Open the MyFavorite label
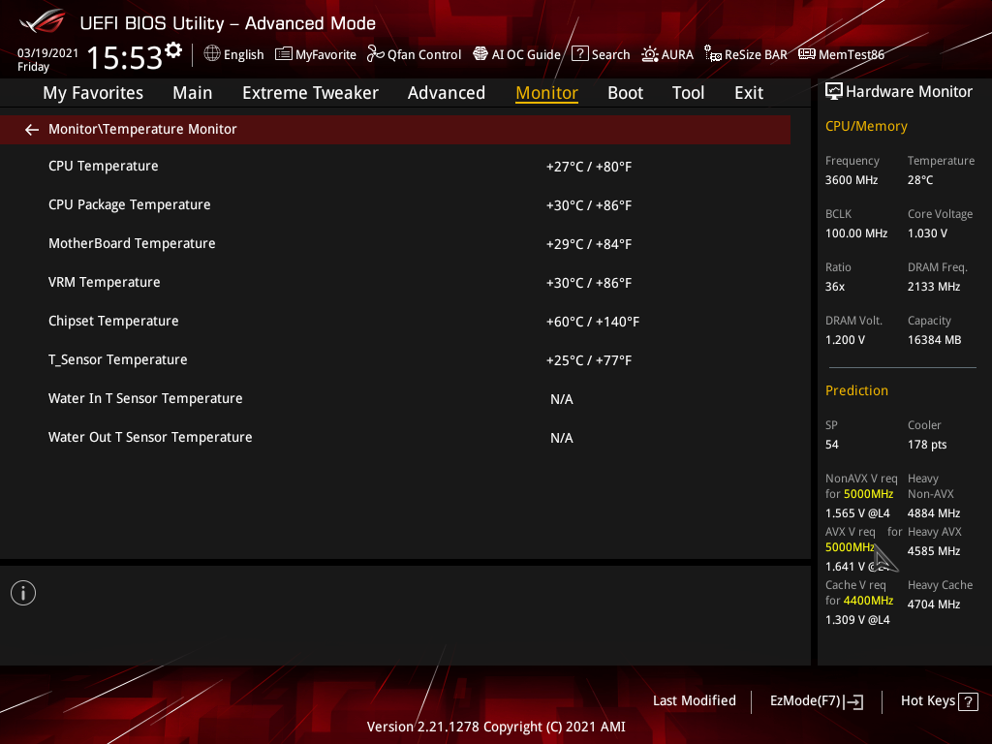The height and width of the screenshot is (744, 992). pos(325,55)
